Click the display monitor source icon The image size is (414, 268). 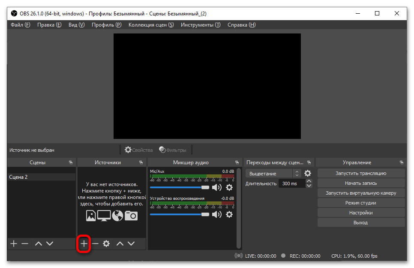point(104,216)
